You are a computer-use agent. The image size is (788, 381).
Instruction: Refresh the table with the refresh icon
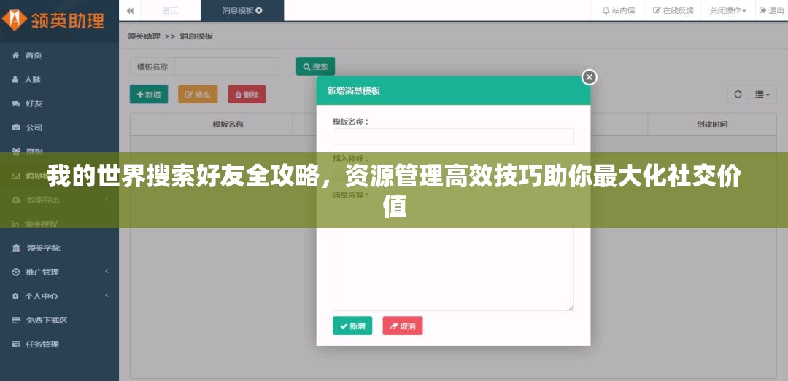coord(738,95)
